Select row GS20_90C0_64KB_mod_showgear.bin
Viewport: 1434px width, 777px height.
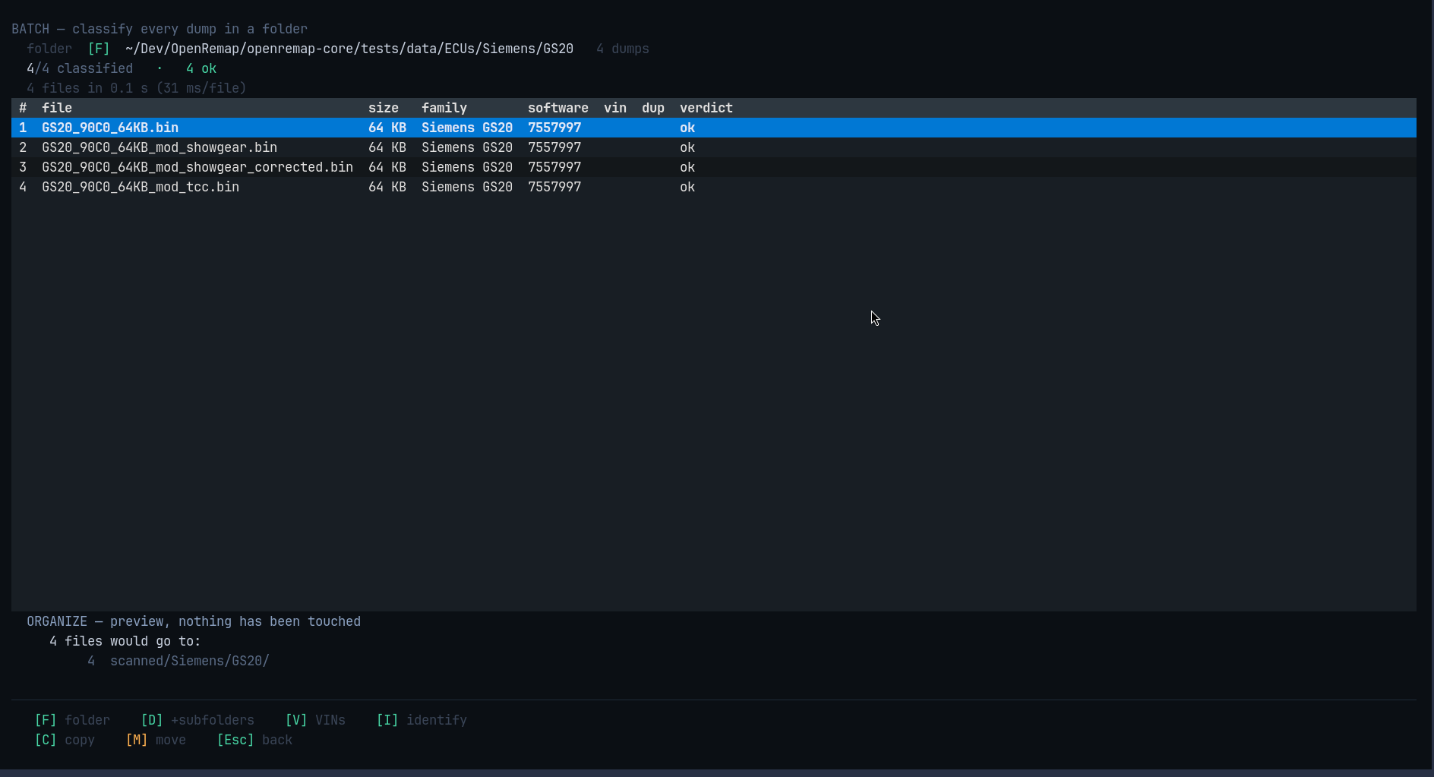(x=714, y=147)
